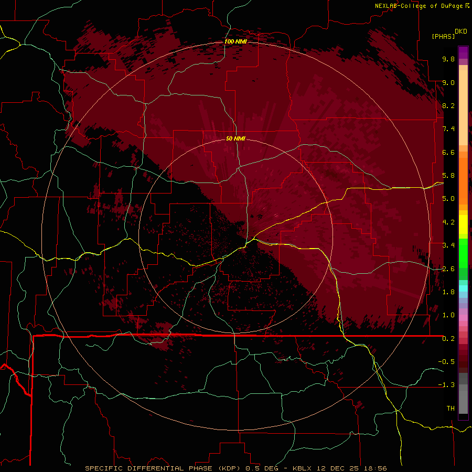Click the 7.4 value on the color scale
The width and height of the screenshot is (472, 472).
point(448,129)
